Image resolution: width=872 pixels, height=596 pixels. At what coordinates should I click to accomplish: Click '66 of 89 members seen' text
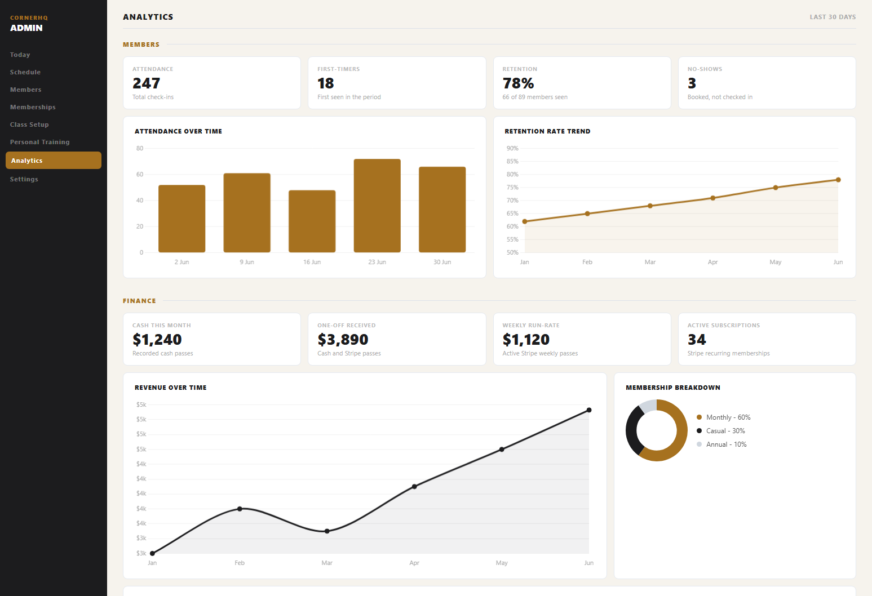[535, 97]
